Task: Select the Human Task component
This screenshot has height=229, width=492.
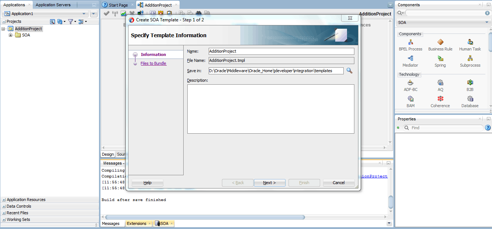Action: (470, 45)
